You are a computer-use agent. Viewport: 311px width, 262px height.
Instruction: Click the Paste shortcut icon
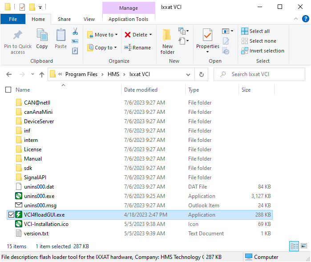tap(75, 51)
